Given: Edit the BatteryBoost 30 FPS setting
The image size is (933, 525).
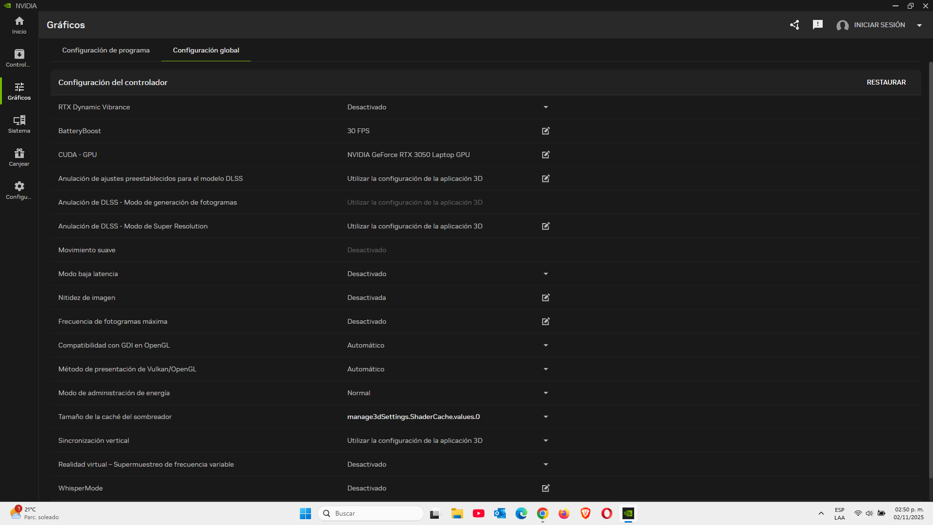Looking at the screenshot, I should click(546, 131).
